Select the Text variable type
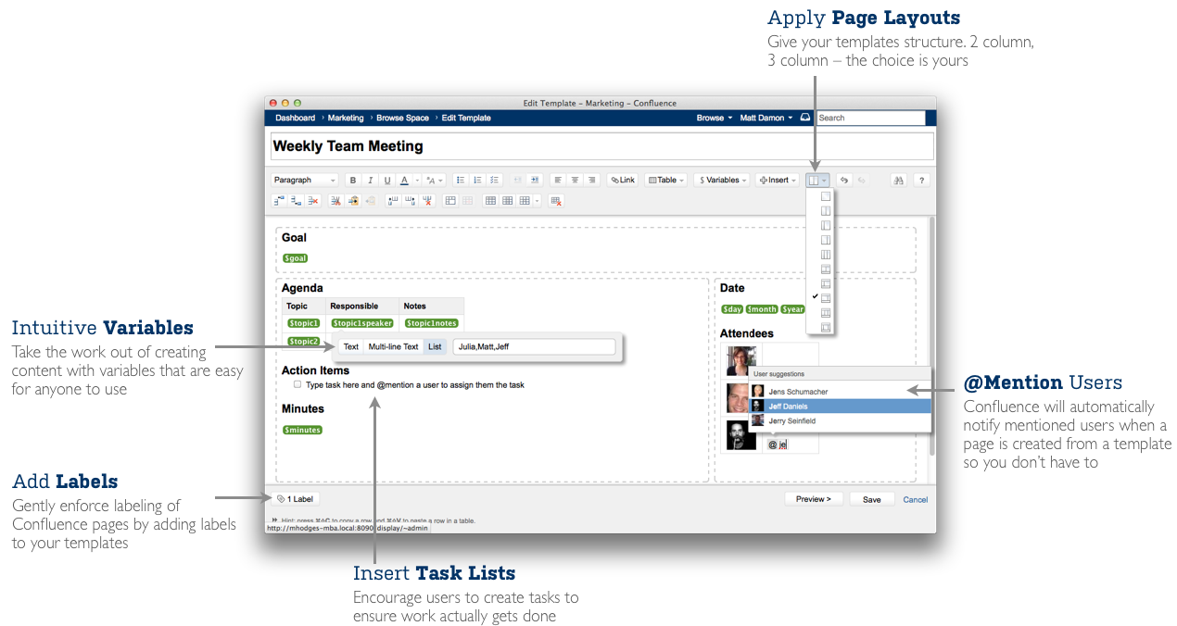The height and width of the screenshot is (626, 1177). 351,346
